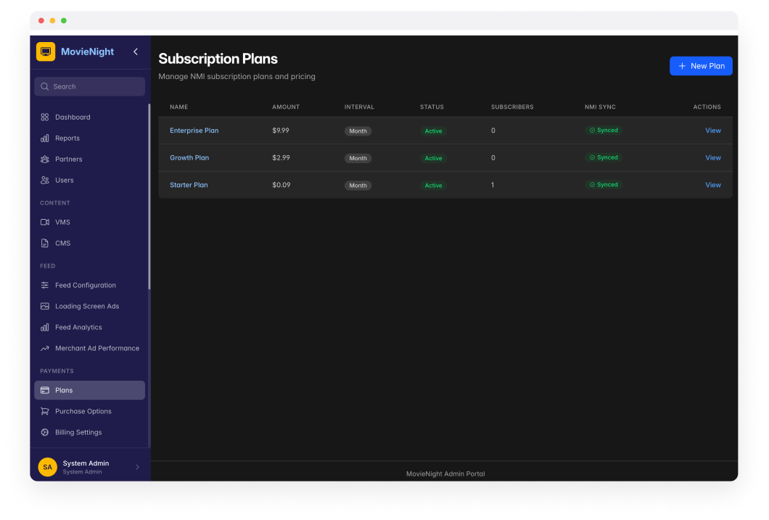
Task: Expand the System Admin profile chevron
Action: (137, 467)
